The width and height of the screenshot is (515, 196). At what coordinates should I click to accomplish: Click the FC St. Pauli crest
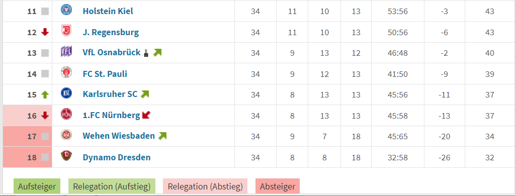click(66, 72)
